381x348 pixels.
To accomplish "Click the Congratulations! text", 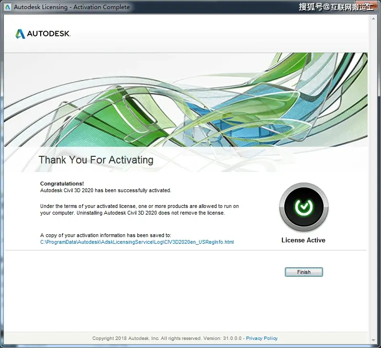I will click(x=62, y=184).
